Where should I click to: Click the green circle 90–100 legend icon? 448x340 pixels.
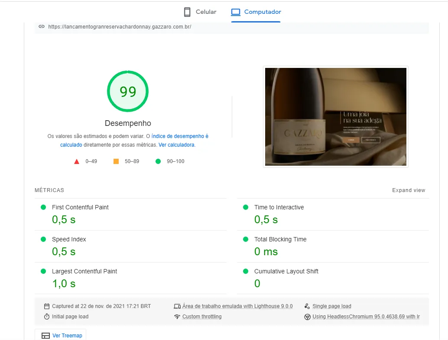[158, 161]
